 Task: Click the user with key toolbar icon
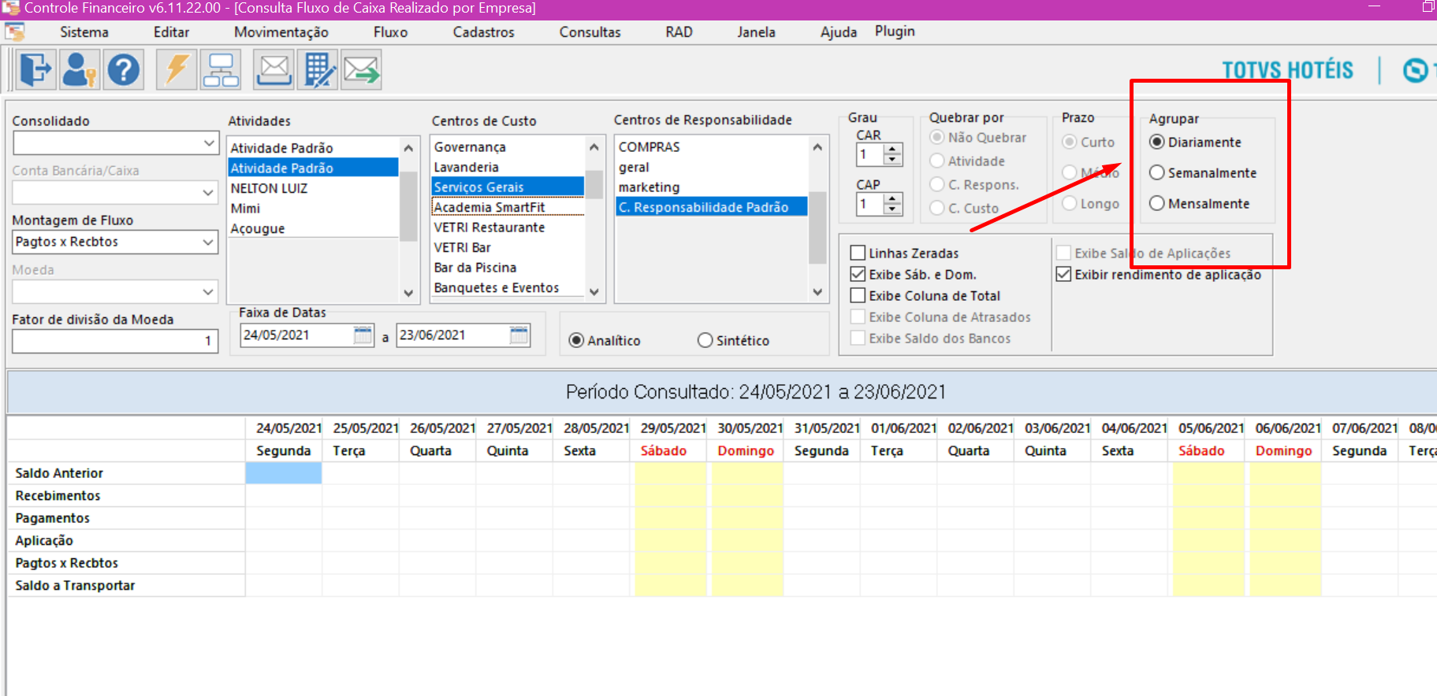[80, 70]
